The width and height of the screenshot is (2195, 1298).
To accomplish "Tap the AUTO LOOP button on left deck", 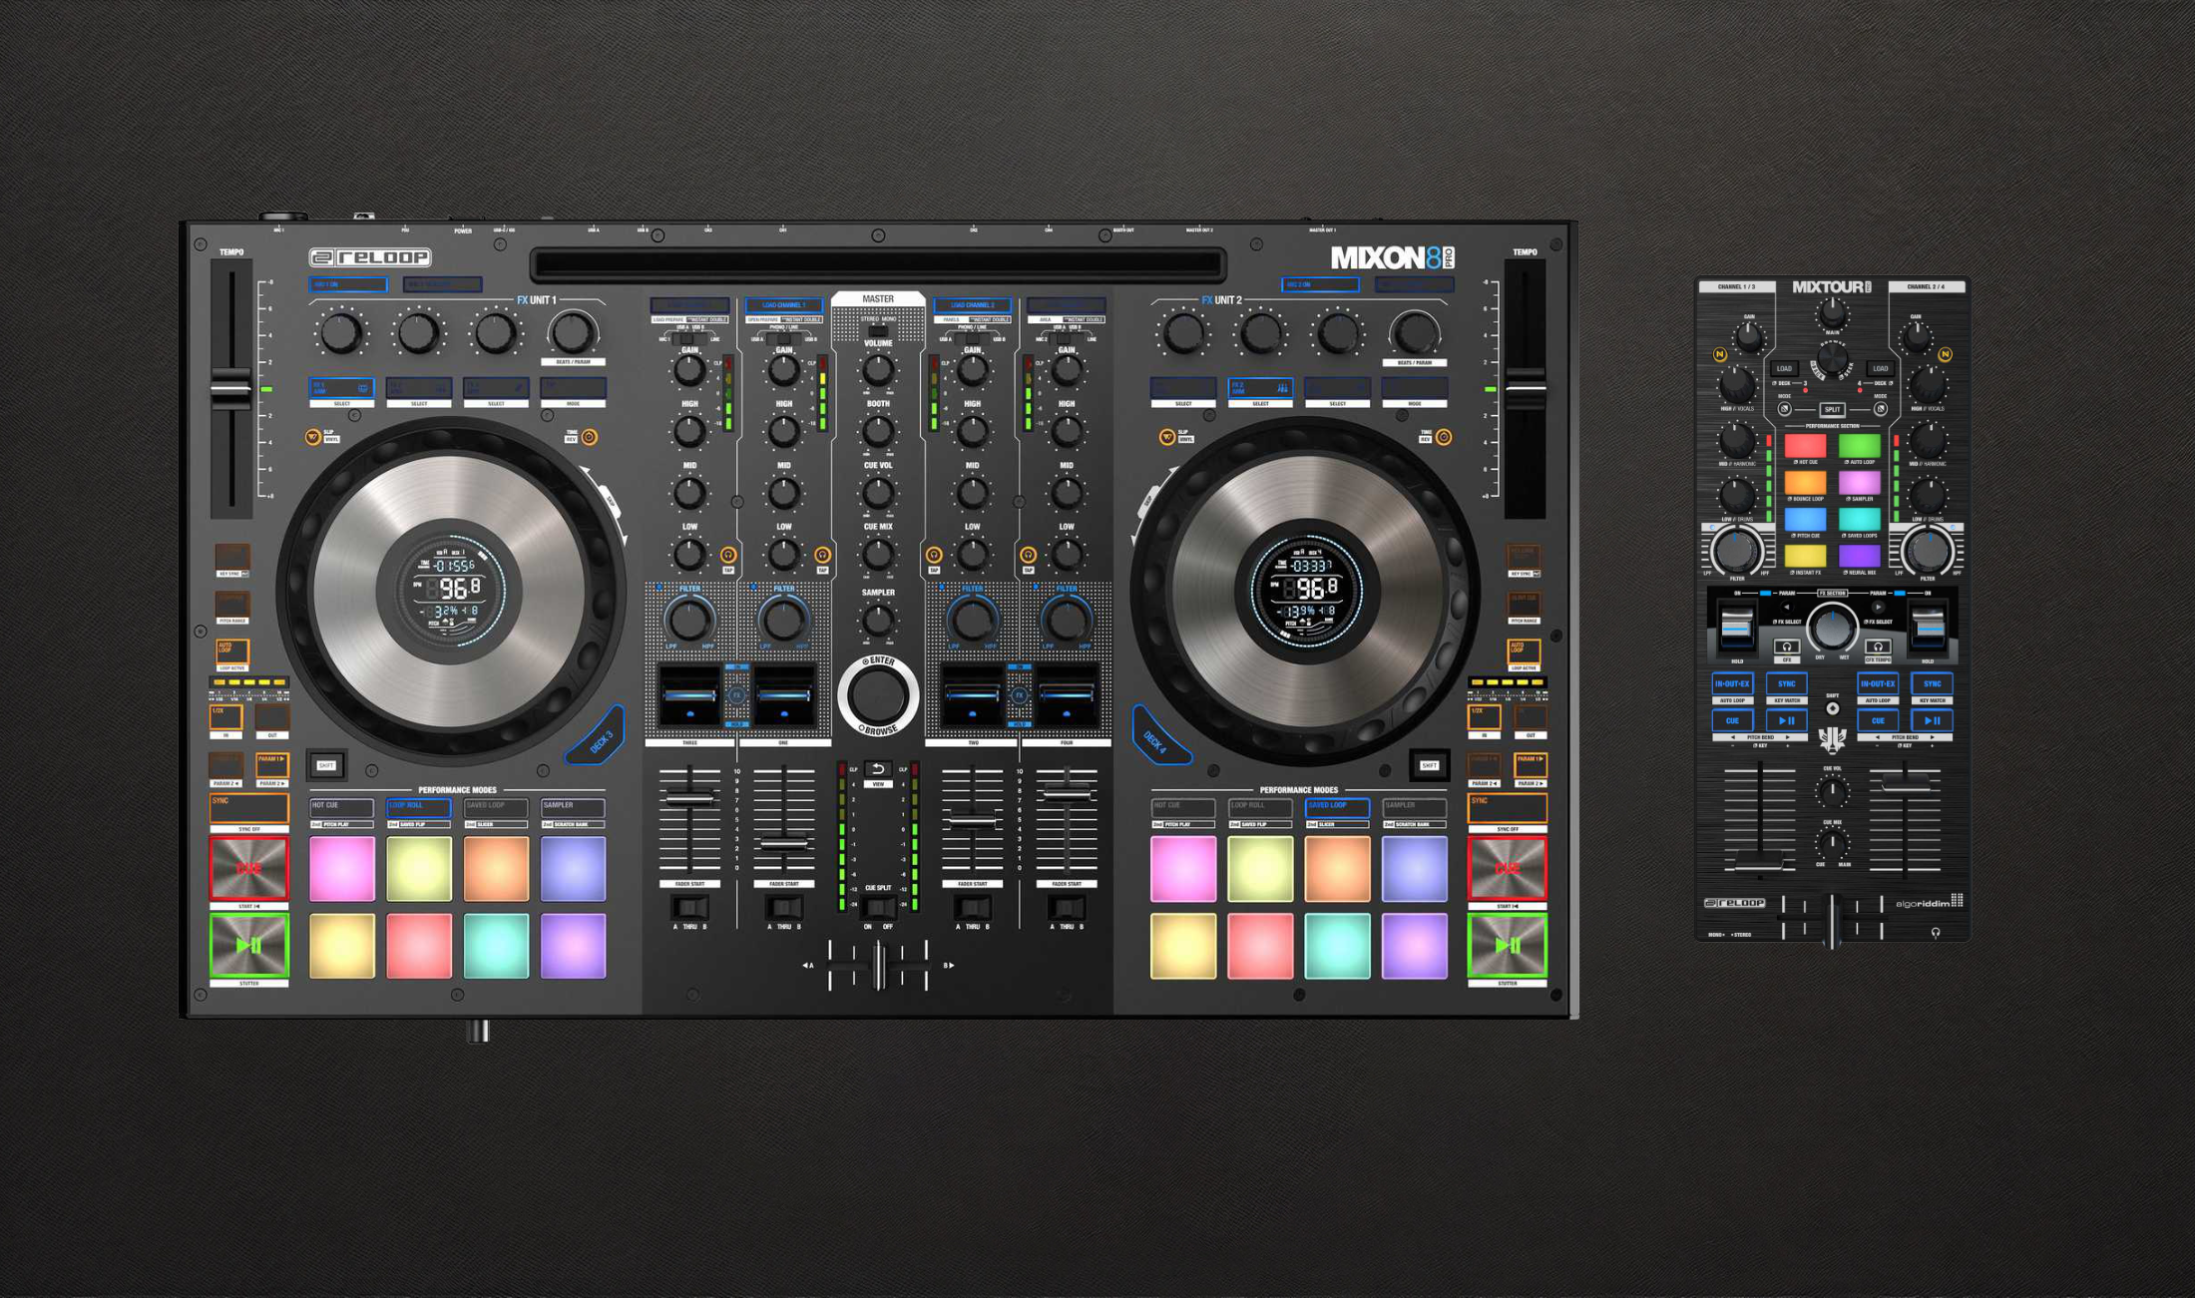I will (230, 650).
